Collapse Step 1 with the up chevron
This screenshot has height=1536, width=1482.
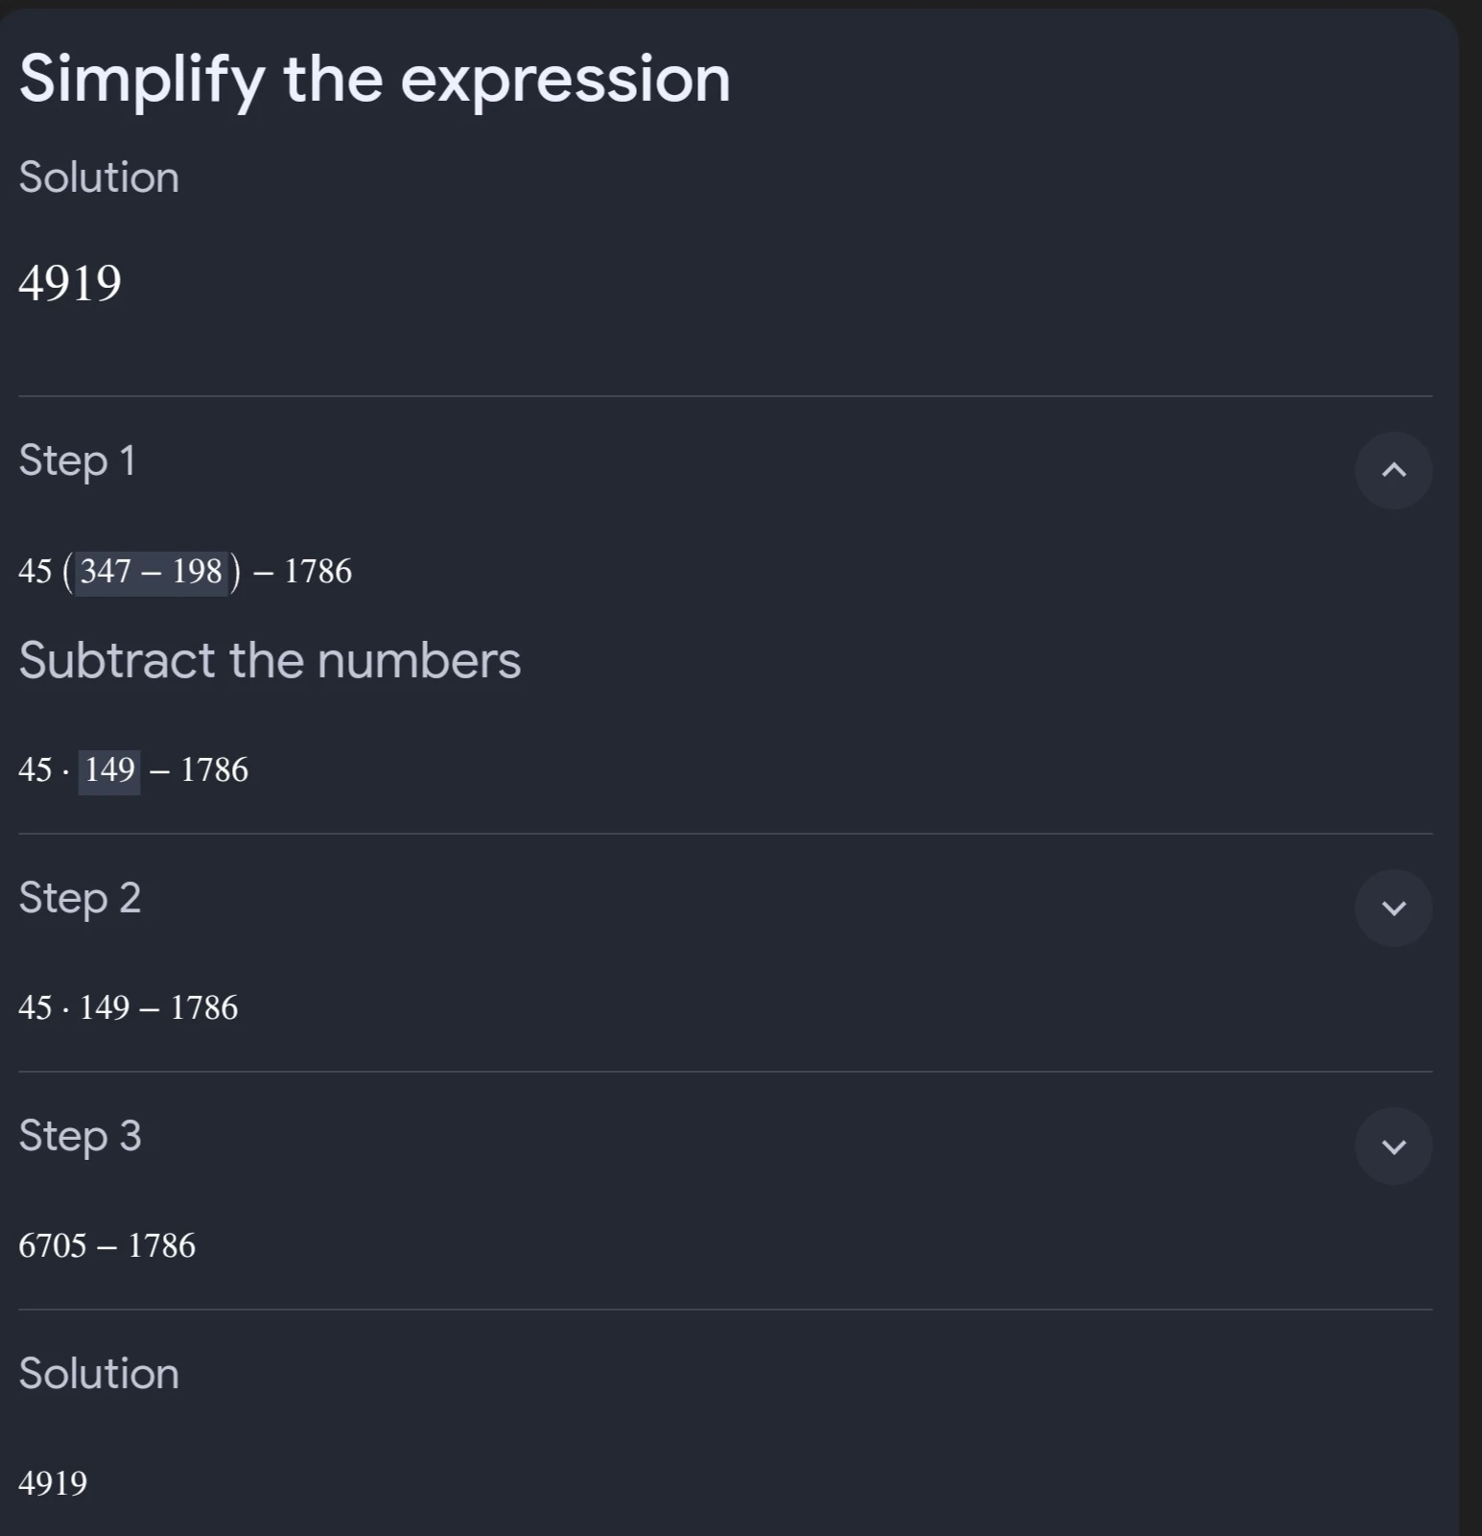1393,470
